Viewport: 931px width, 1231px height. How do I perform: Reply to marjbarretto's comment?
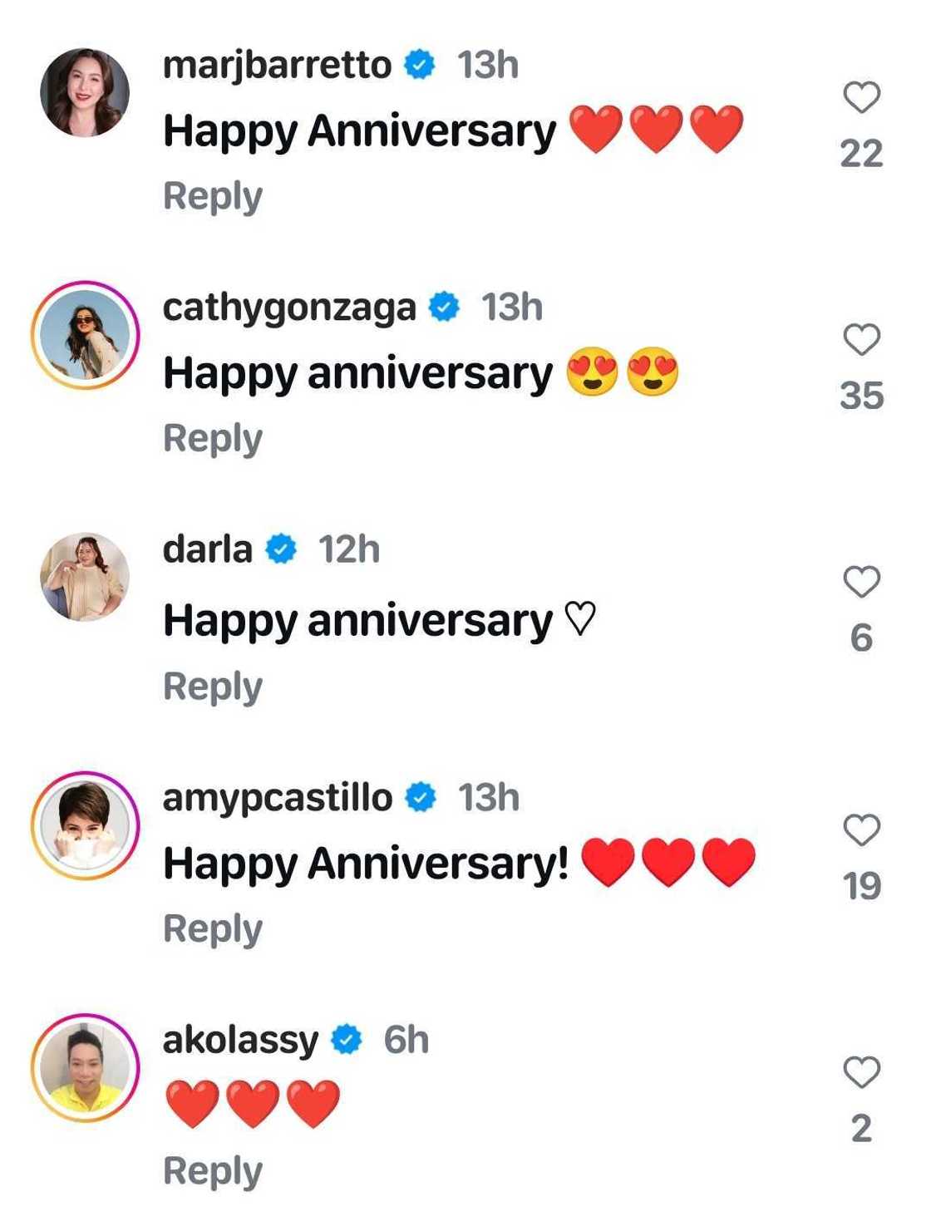pyautogui.click(x=213, y=197)
